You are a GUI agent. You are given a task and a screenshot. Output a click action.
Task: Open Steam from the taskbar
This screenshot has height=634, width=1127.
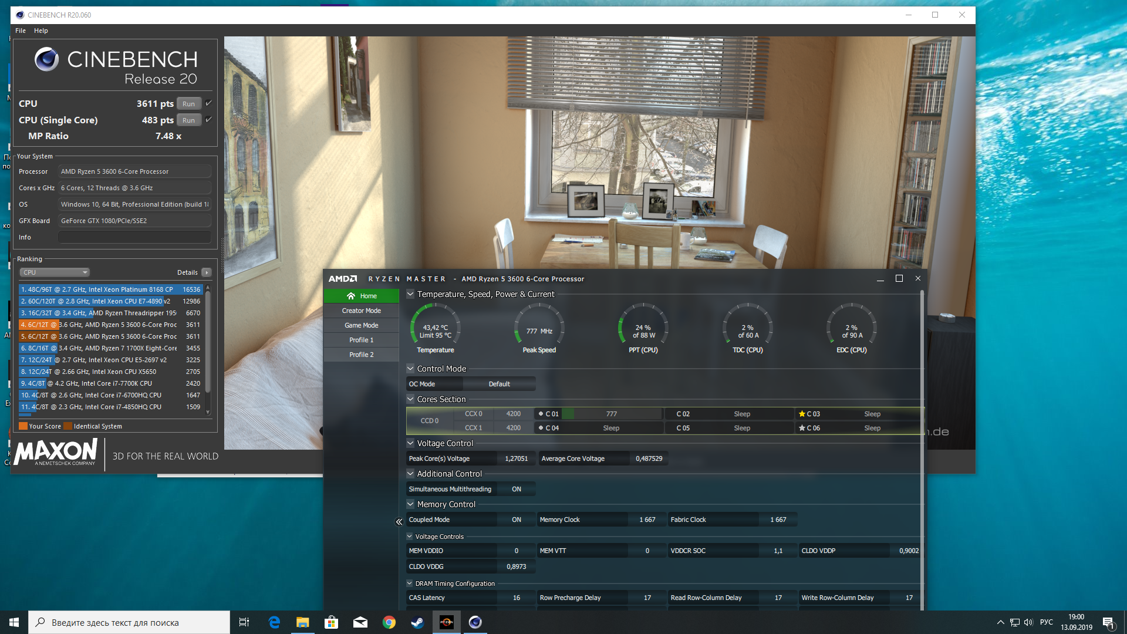click(417, 622)
